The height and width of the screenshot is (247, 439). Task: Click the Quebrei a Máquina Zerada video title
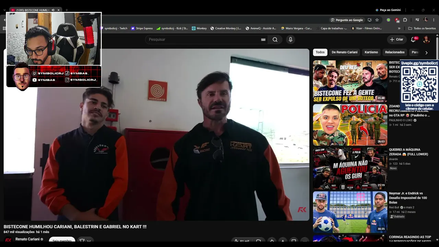(x=408, y=152)
